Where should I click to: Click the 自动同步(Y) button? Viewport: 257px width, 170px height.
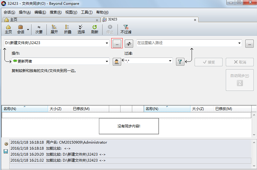point(240,80)
